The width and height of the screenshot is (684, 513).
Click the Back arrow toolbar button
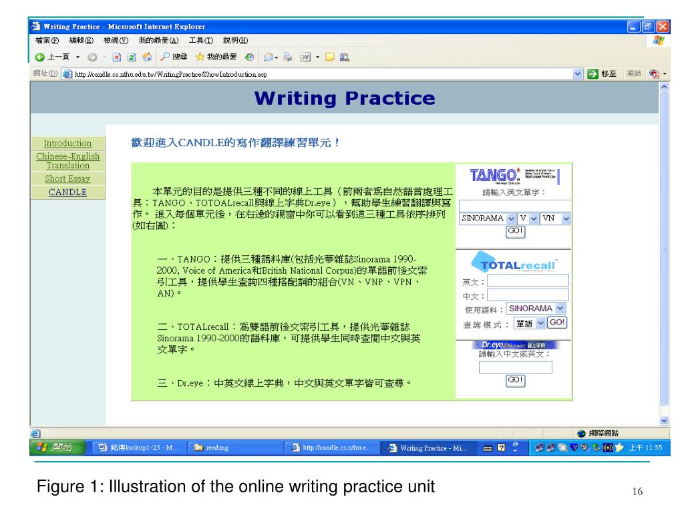(39, 57)
